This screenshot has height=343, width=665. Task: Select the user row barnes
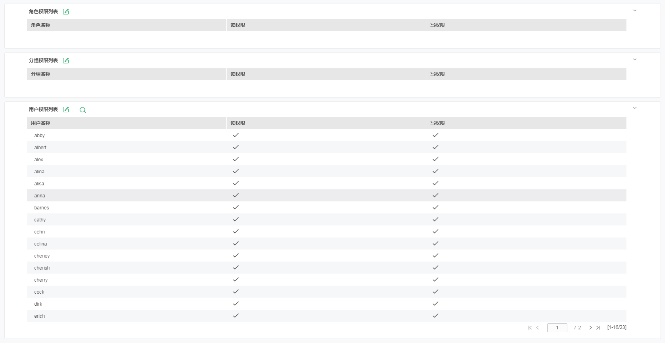click(x=327, y=207)
